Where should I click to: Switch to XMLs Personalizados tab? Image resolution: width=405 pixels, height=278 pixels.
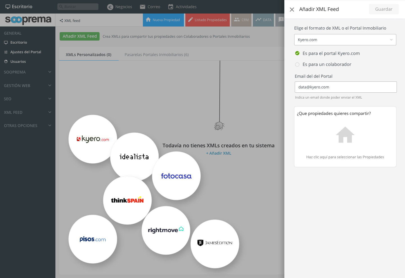pyautogui.click(x=89, y=55)
